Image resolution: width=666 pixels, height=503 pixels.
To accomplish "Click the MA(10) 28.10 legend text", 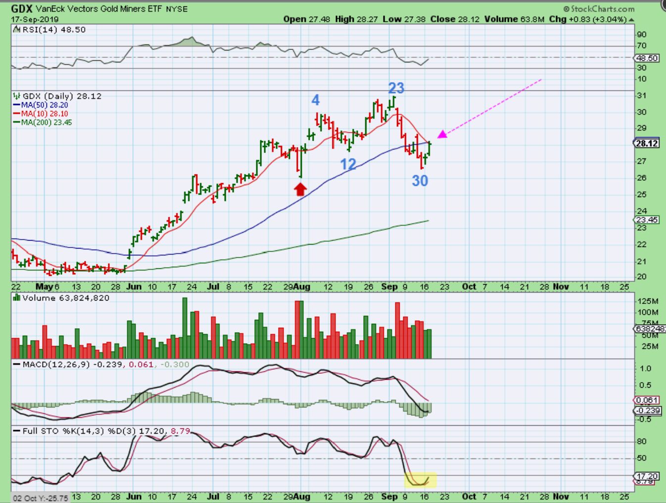I will tap(45, 114).
